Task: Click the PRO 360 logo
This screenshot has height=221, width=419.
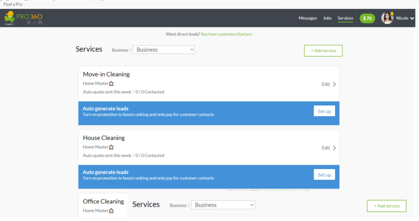Action: pos(23,18)
